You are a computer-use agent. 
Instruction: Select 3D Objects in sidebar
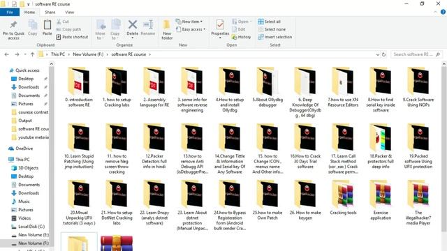28,168
